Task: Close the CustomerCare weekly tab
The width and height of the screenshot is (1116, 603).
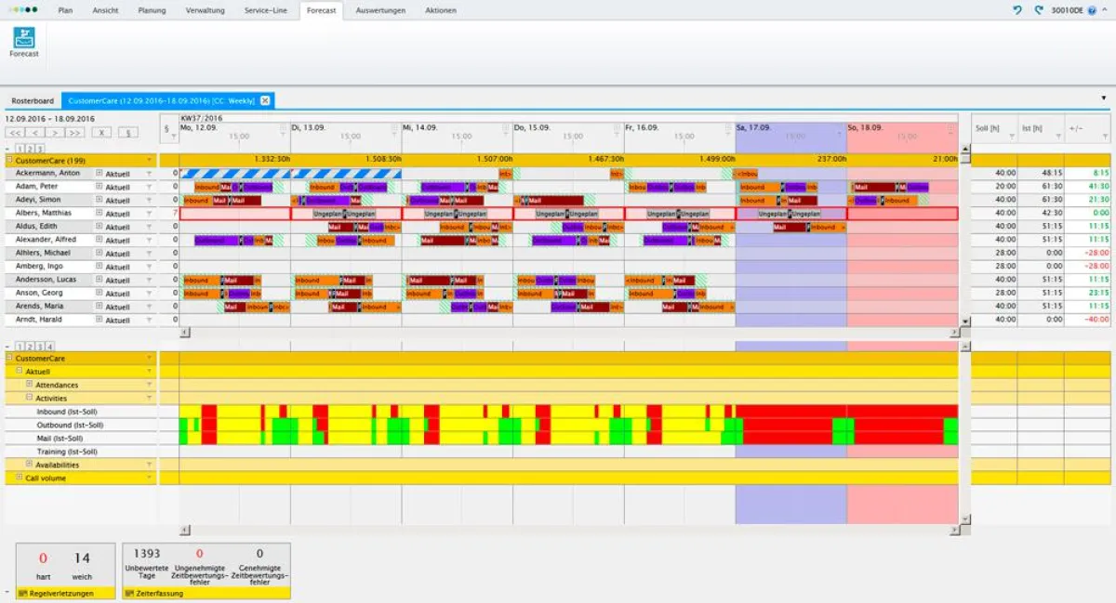Action: (265, 100)
